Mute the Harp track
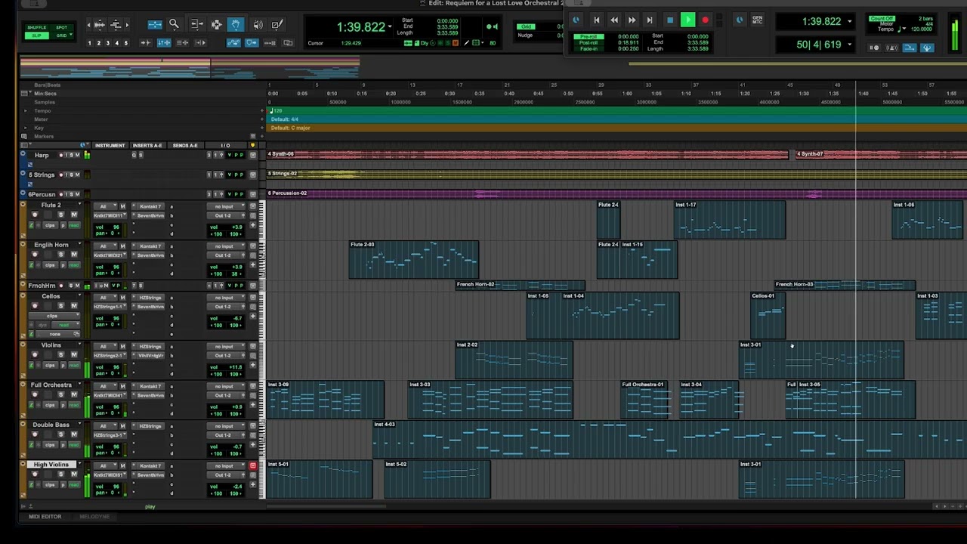The height and width of the screenshot is (544, 967). pyautogui.click(x=77, y=155)
